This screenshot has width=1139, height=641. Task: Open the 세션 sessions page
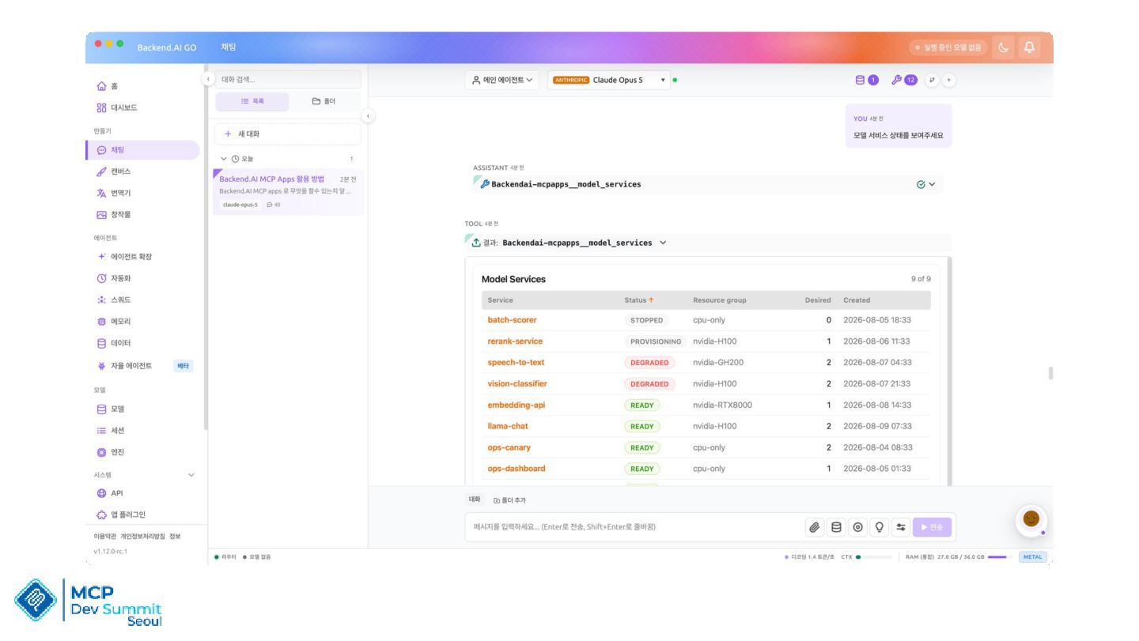point(142,431)
